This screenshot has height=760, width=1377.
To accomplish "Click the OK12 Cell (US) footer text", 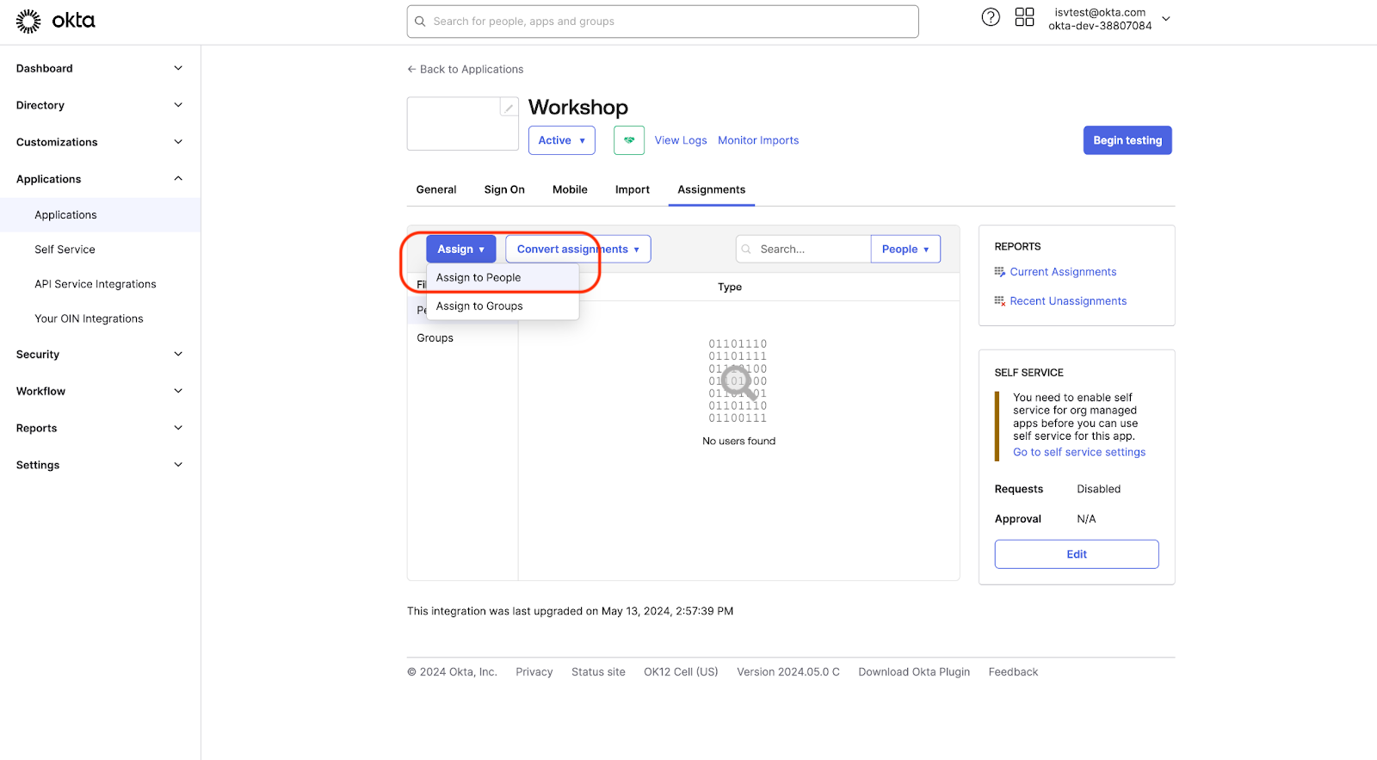I will 681,672.
